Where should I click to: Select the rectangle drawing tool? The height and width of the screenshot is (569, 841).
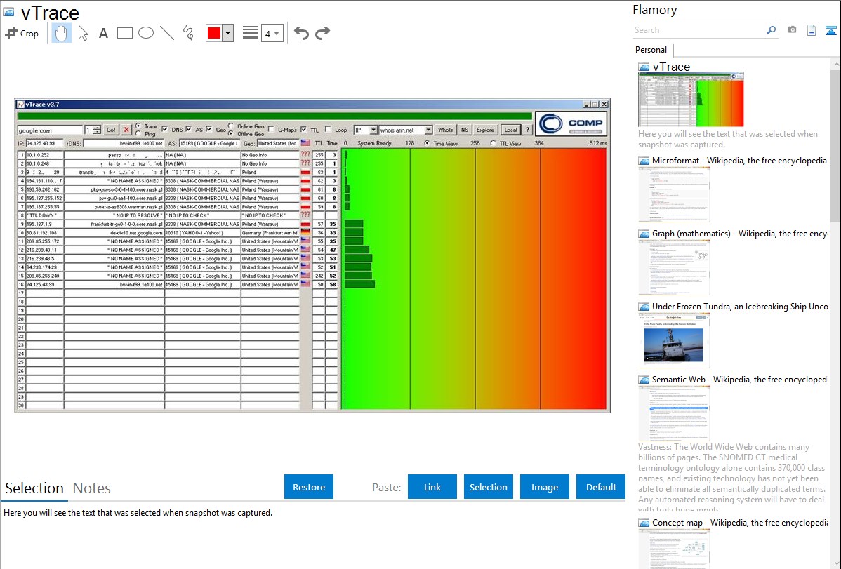click(x=124, y=33)
